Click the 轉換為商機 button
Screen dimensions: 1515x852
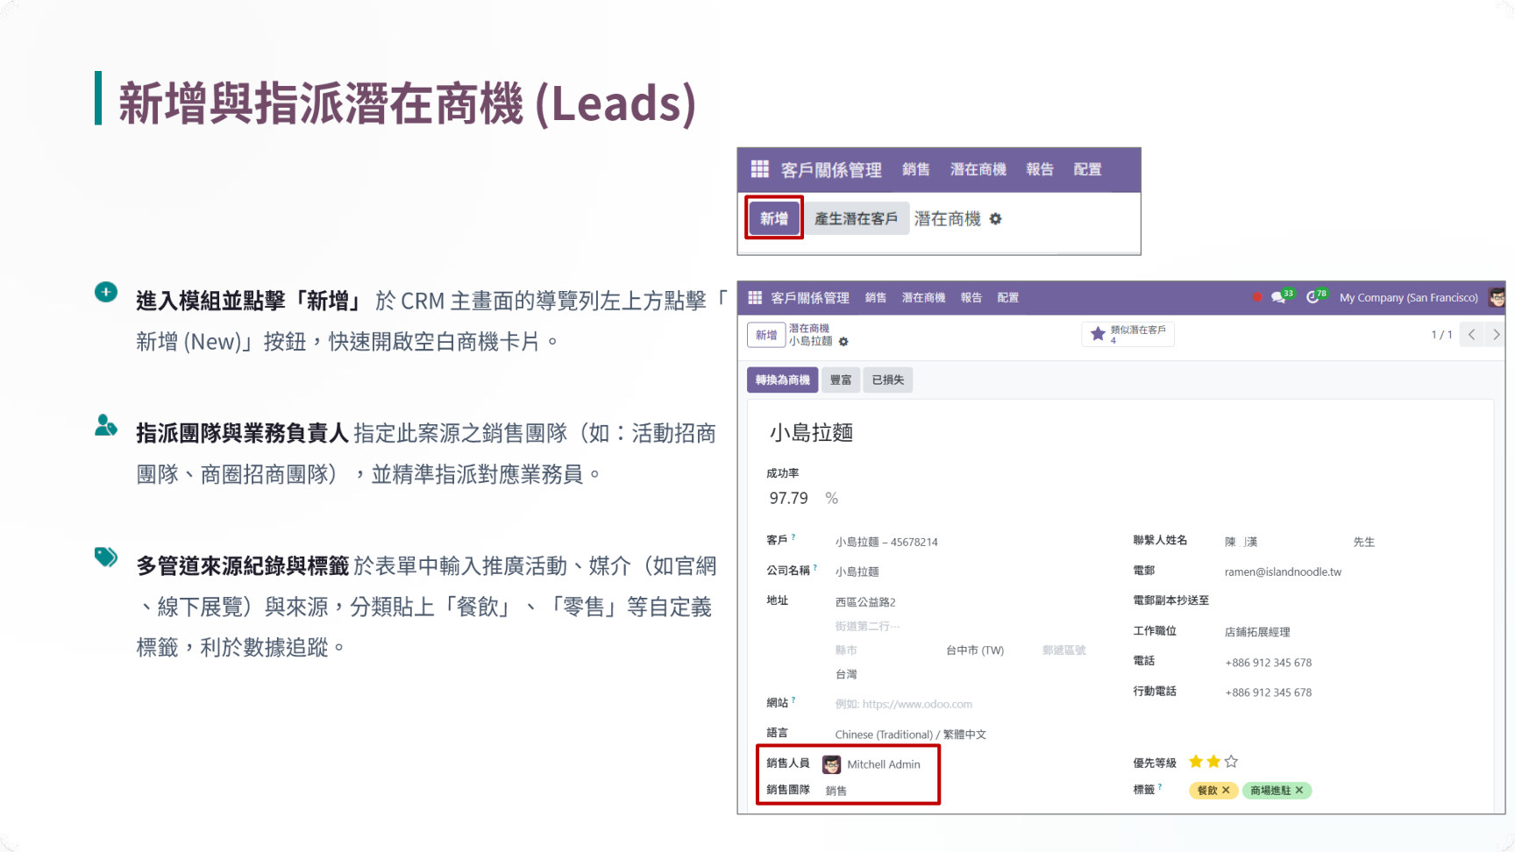(782, 380)
